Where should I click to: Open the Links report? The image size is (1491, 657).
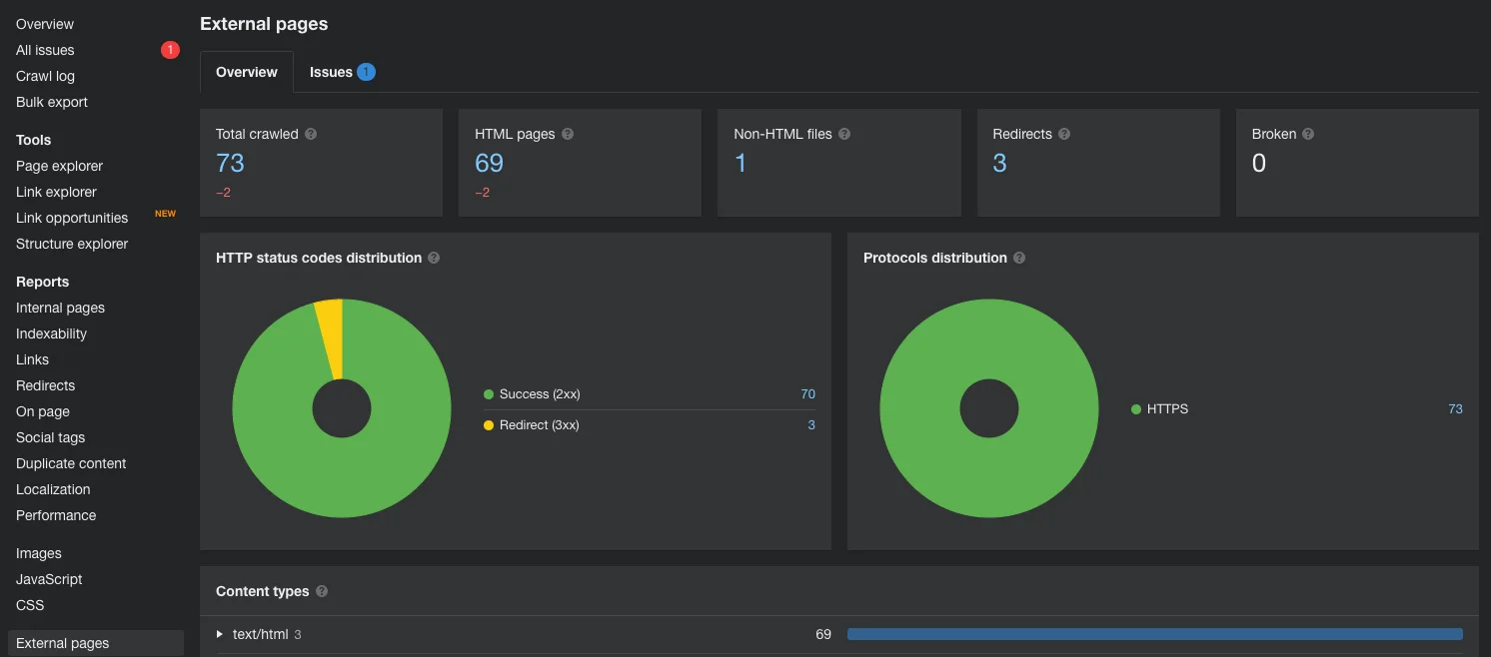click(x=32, y=359)
